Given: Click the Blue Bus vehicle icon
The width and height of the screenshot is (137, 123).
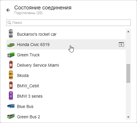Looking at the screenshot, I should click(x=11, y=106).
